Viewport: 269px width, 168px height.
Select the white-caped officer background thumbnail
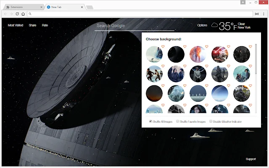[198, 74]
